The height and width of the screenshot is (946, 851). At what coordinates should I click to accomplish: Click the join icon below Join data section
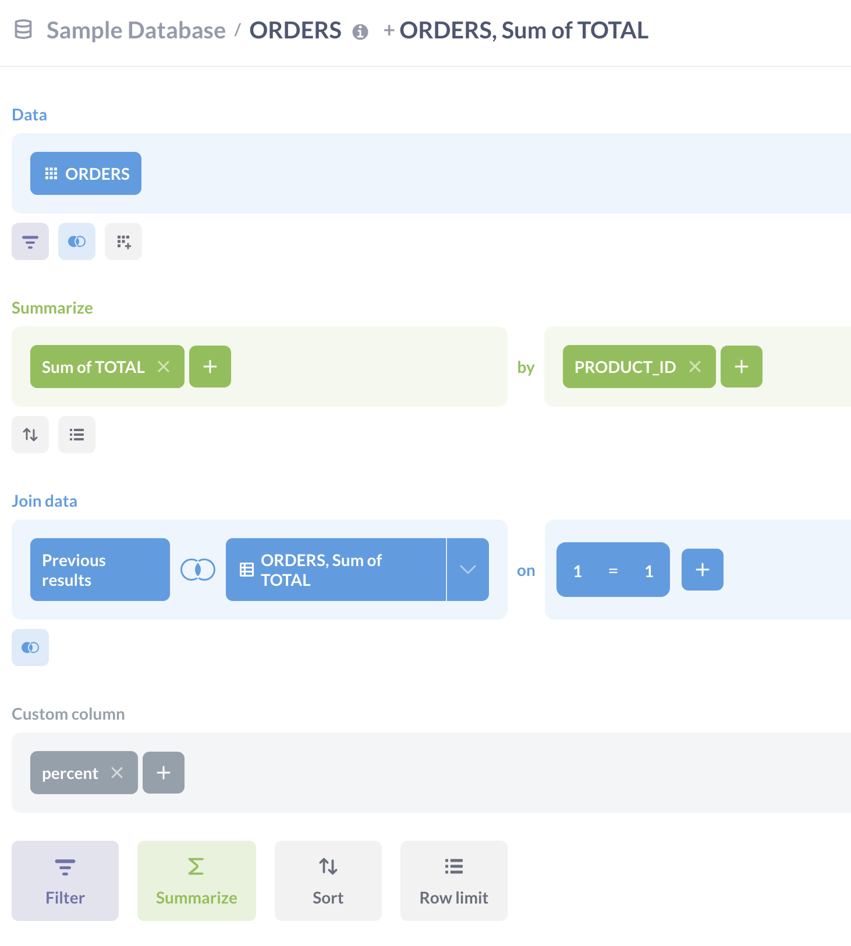pyautogui.click(x=30, y=648)
